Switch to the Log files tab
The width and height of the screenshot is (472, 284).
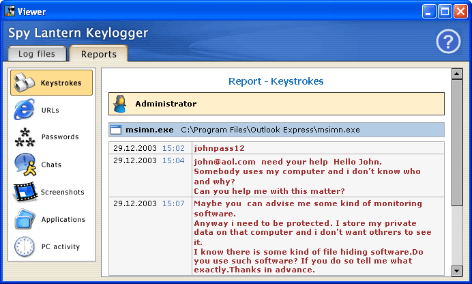coord(37,54)
